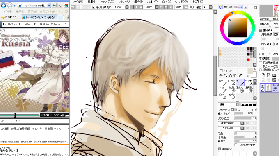Select the 水彩筆 watercolor brush
This screenshot has height=156, width=279.
point(249,83)
